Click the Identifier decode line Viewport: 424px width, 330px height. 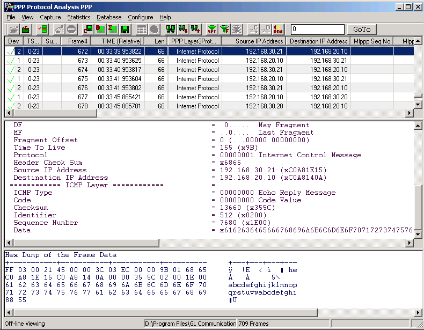[x=140, y=215]
